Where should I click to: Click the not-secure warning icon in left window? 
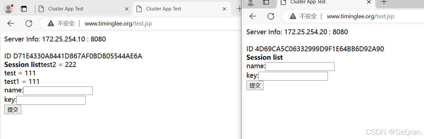pyautogui.click(x=51, y=23)
